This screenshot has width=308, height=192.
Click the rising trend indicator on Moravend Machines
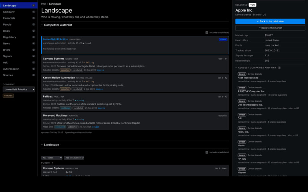[80, 119]
